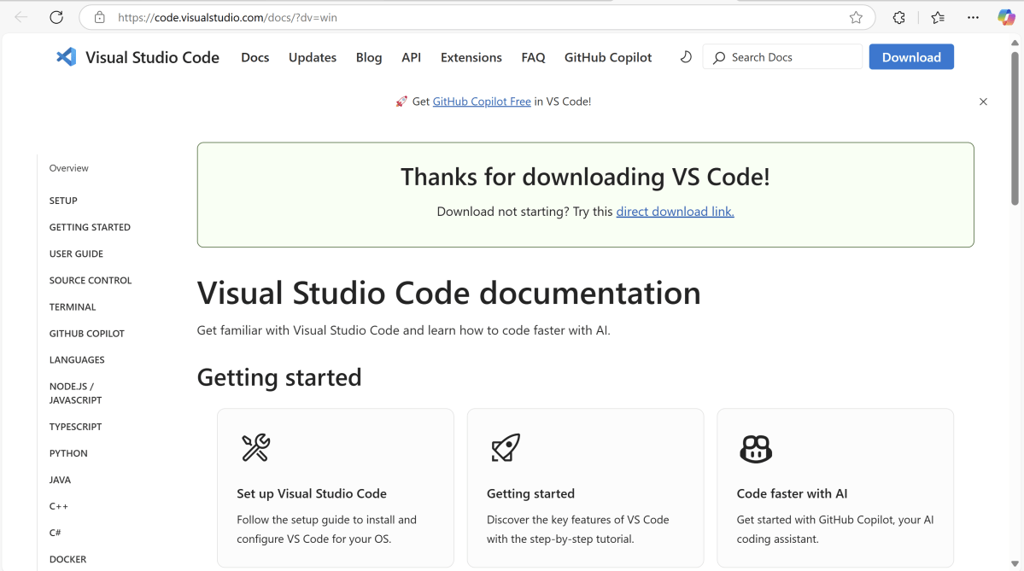Expand the SETUP section in sidebar
1024x571 pixels.
point(63,201)
